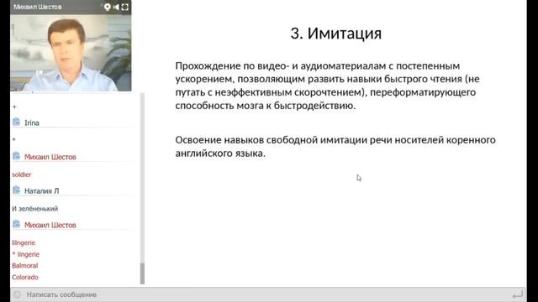Click the chat message 'Colorado'
This screenshot has height=302, width=538.
click(x=25, y=277)
